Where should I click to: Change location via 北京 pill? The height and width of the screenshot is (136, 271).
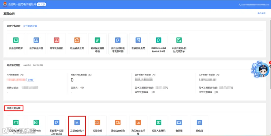tap(42, 4)
